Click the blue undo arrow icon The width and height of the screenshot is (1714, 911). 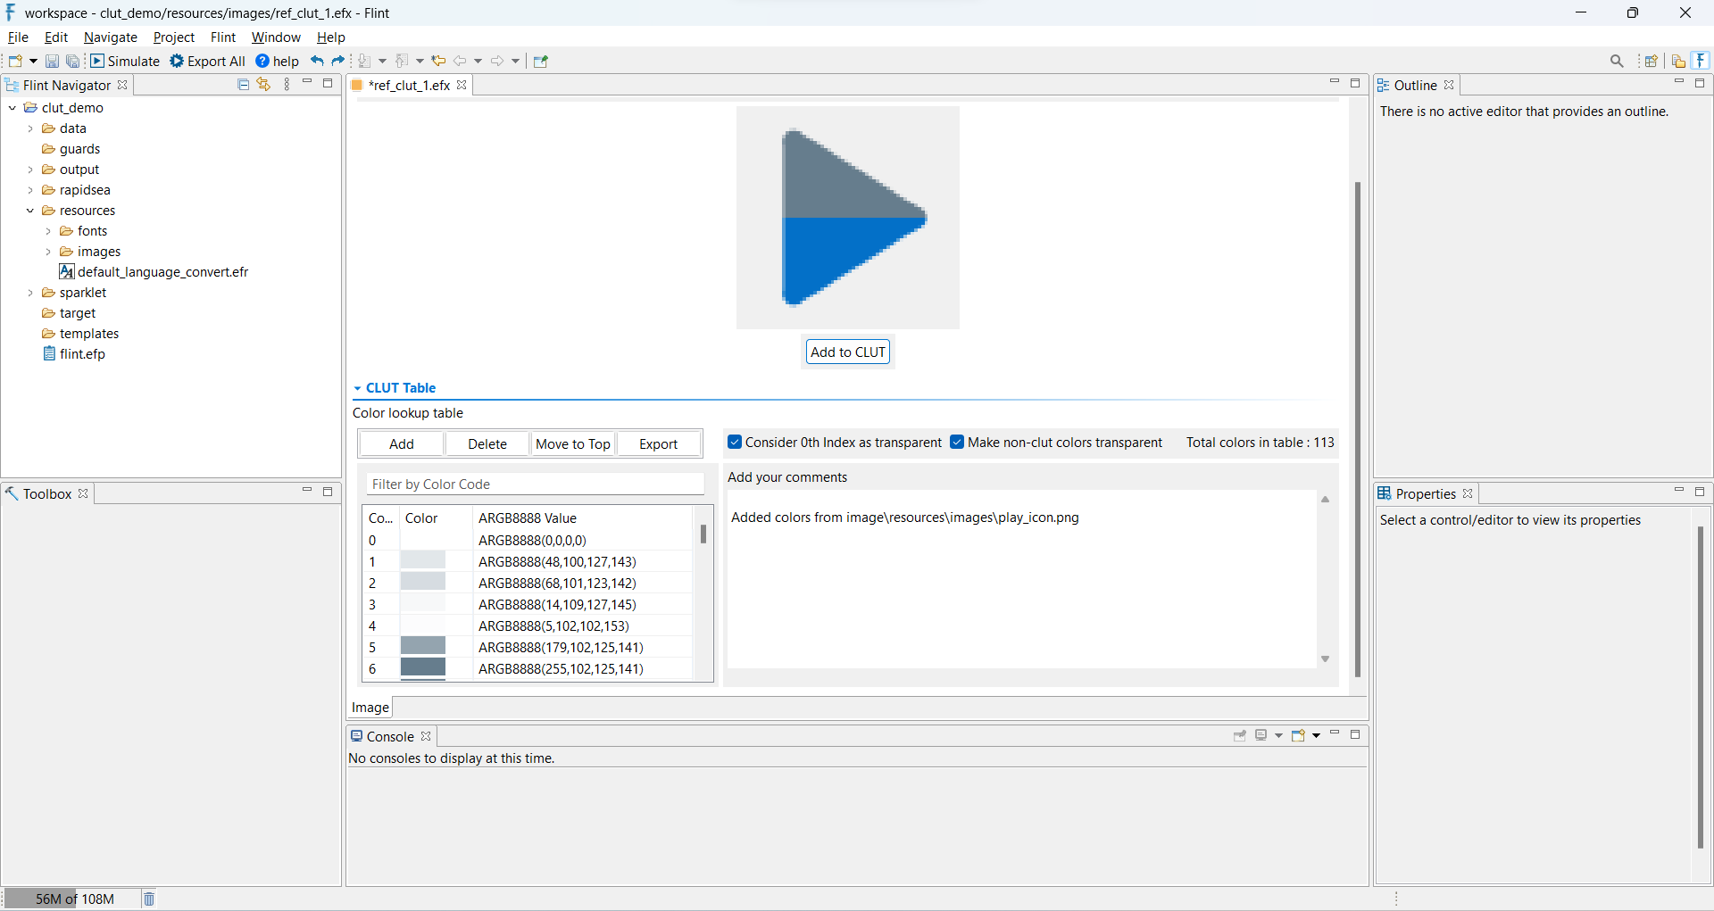pyautogui.click(x=317, y=61)
